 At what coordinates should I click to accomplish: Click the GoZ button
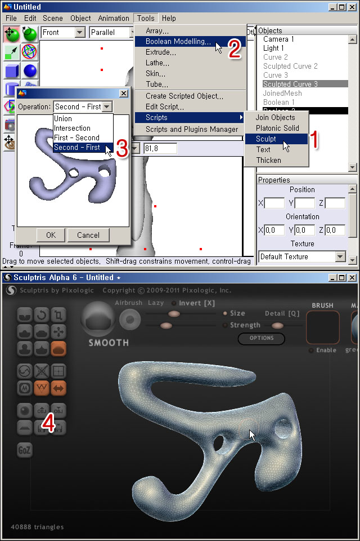tap(24, 450)
